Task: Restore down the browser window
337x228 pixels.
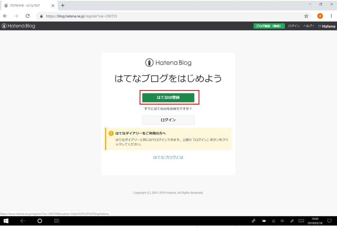Action: (x=321, y=4)
